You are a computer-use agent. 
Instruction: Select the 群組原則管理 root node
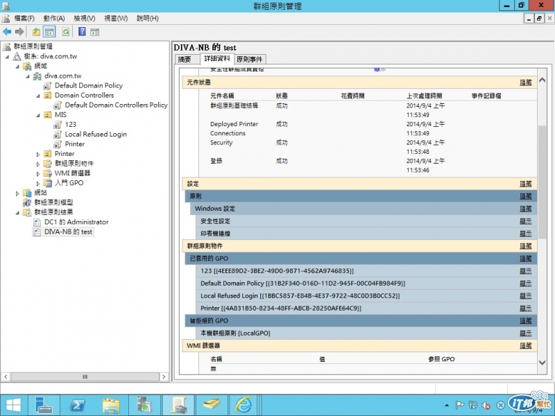click(x=33, y=46)
